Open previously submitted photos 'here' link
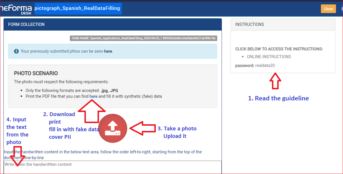343x174 pixels. click(x=108, y=51)
